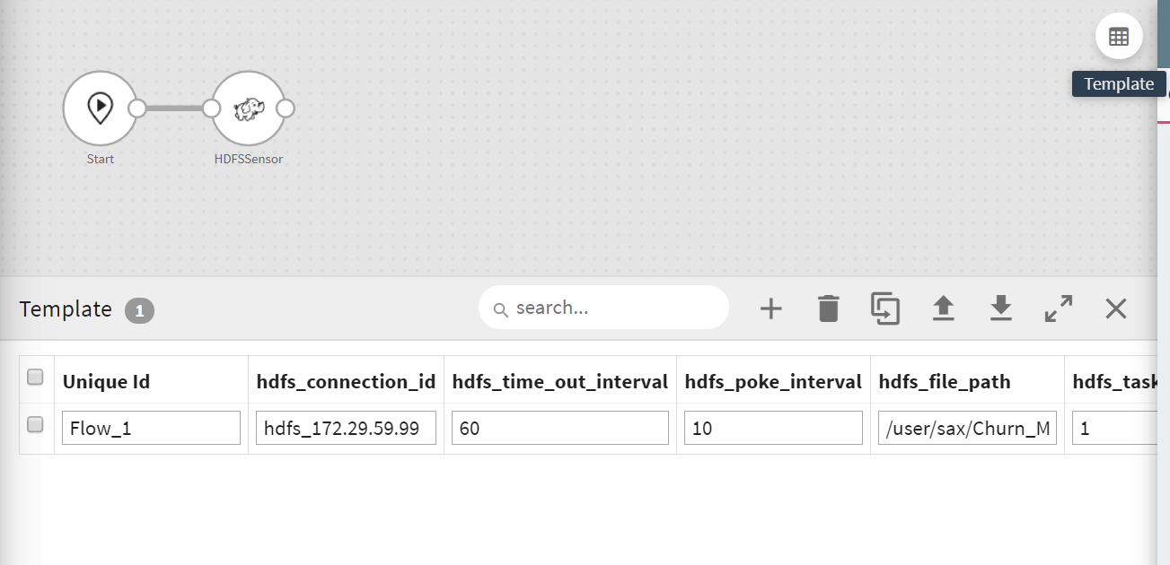1170x565 pixels.
Task: Click the hdfs_connection_id input field
Action: 346,428
